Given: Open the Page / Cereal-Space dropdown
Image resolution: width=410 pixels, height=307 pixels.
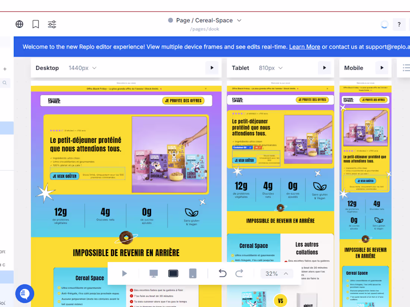Looking at the screenshot, I should [x=205, y=20].
